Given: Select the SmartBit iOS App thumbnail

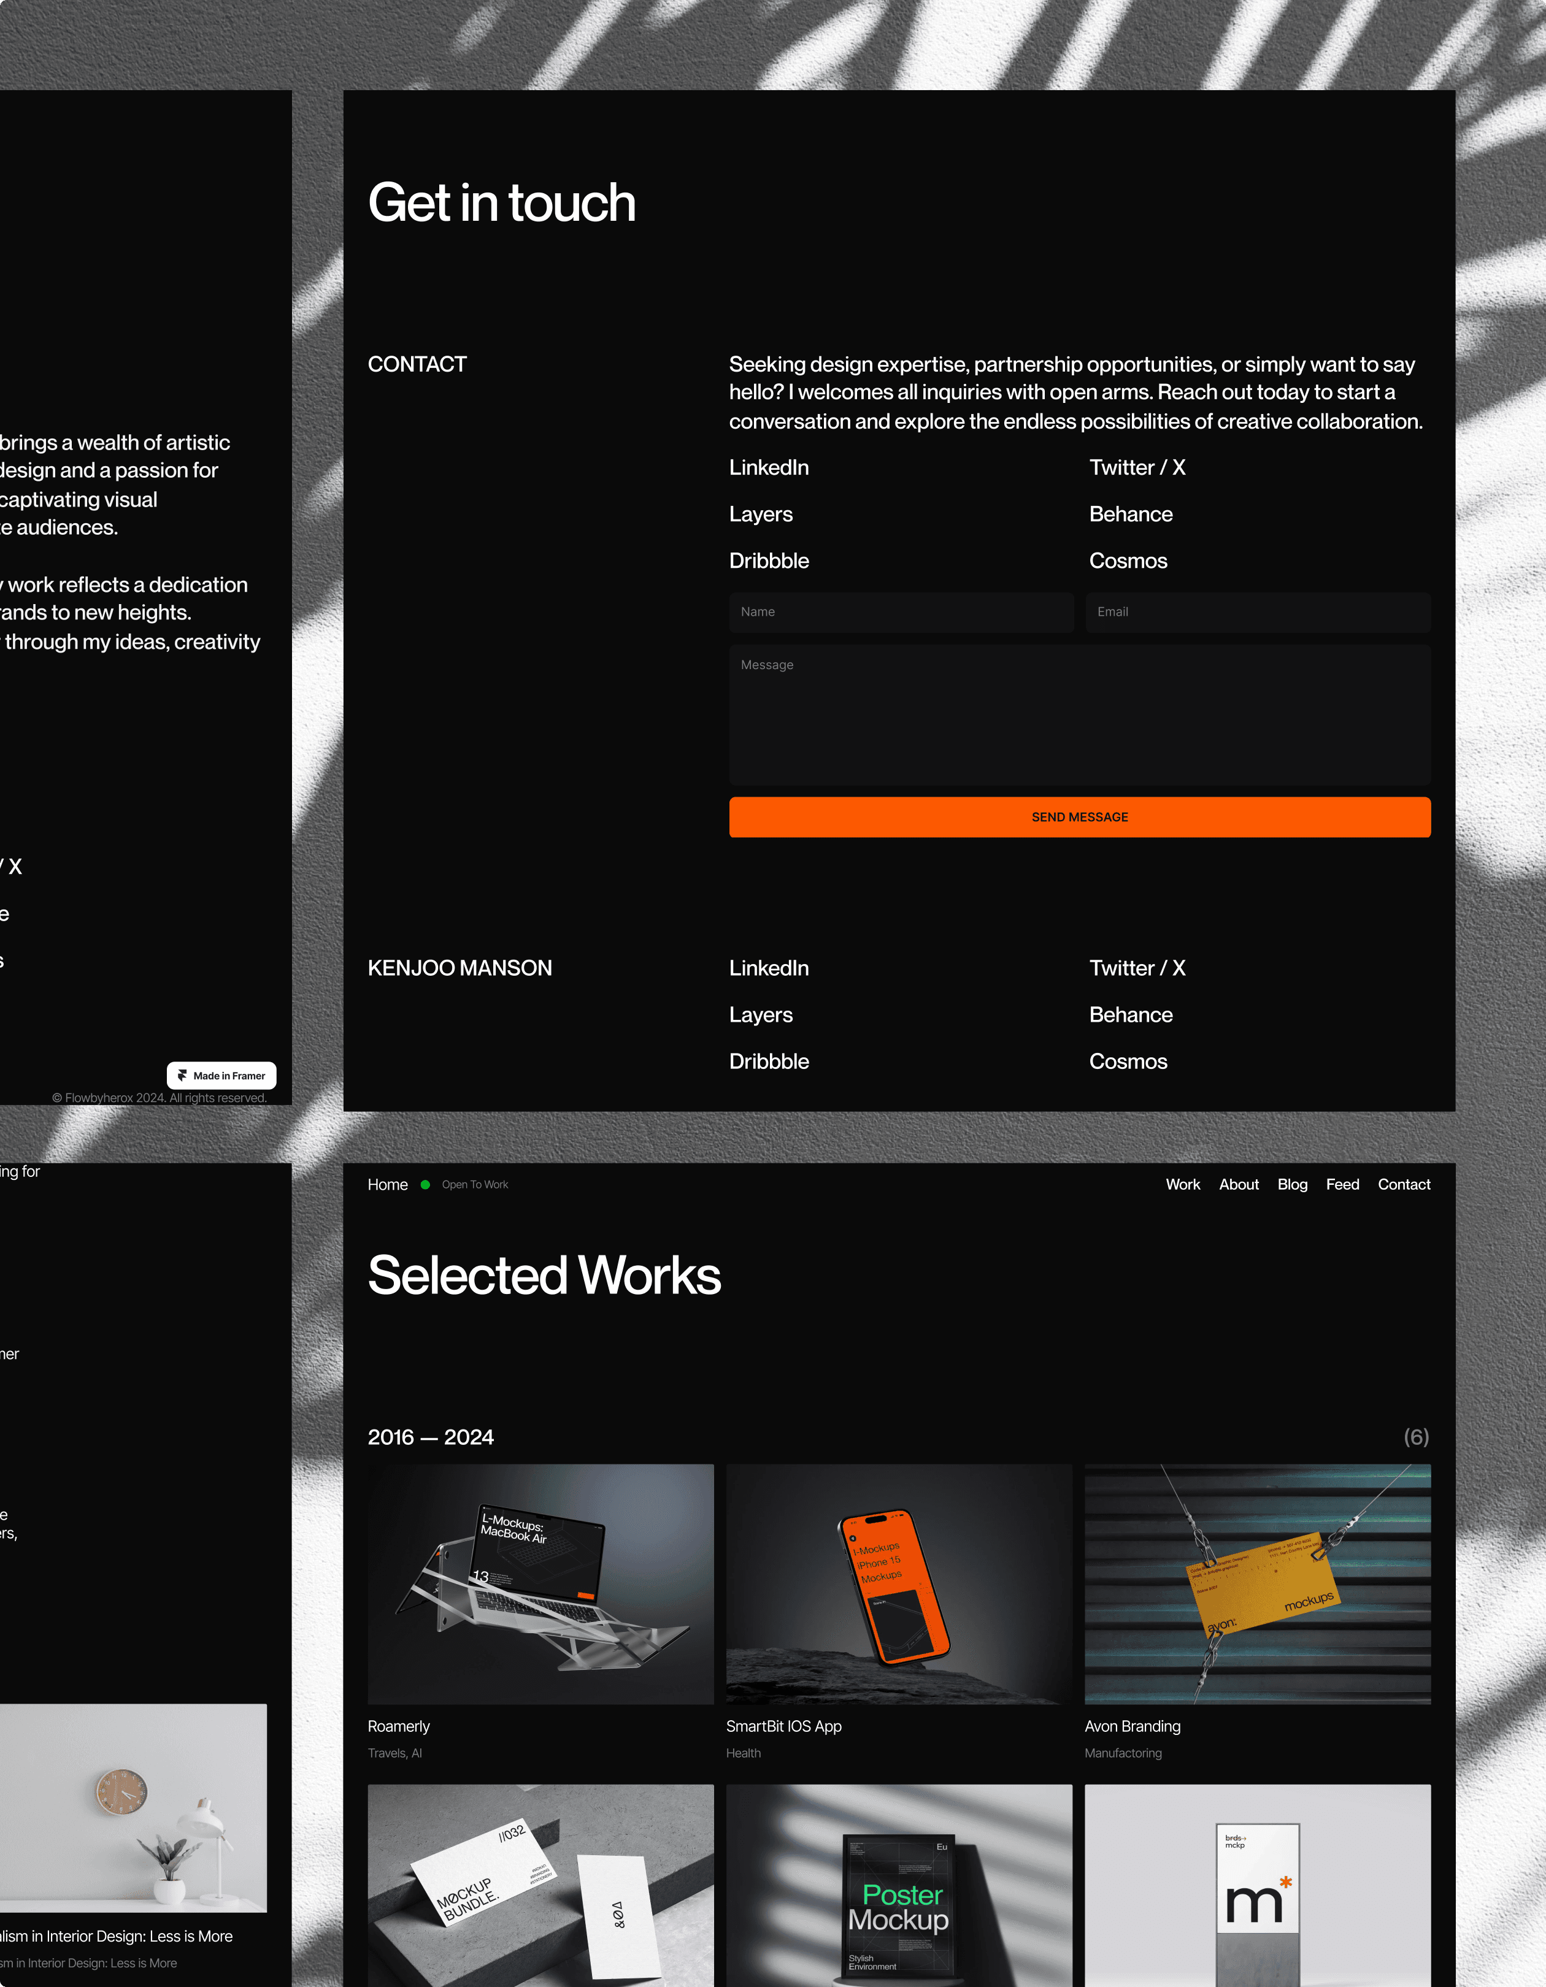Looking at the screenshot, I should click(x=899, y=1584).
